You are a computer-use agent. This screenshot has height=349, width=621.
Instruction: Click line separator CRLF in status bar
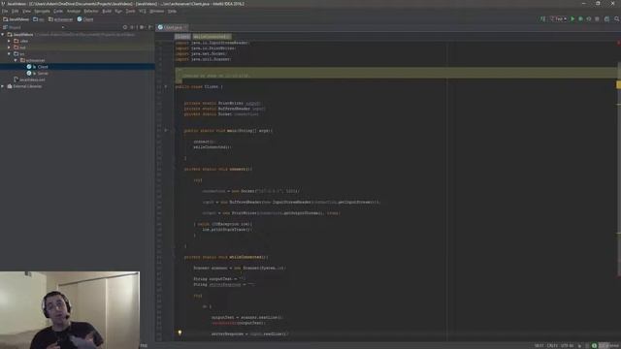552,345
